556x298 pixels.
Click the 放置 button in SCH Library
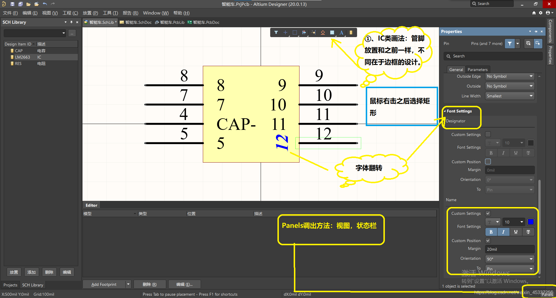(x=14, y=272)
